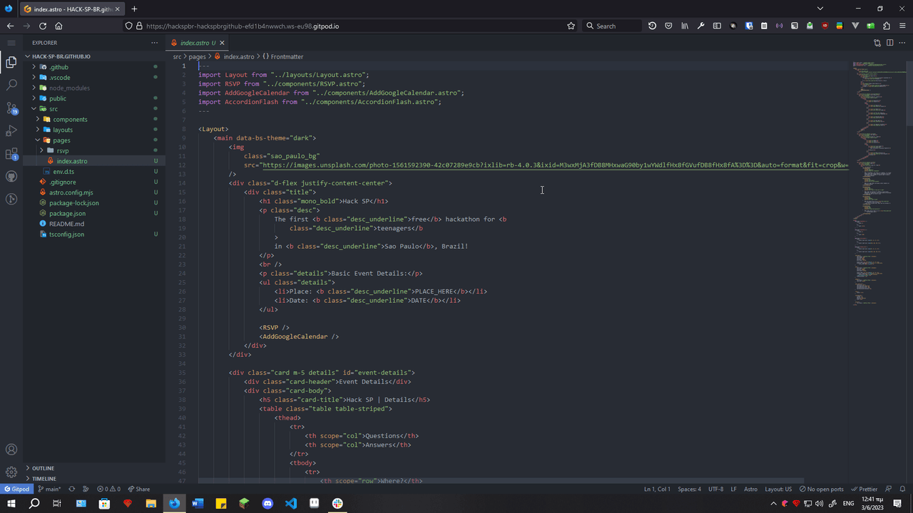913x513 pixels.
Task: Open the Run and Debug view
Action: coord(11,131)
